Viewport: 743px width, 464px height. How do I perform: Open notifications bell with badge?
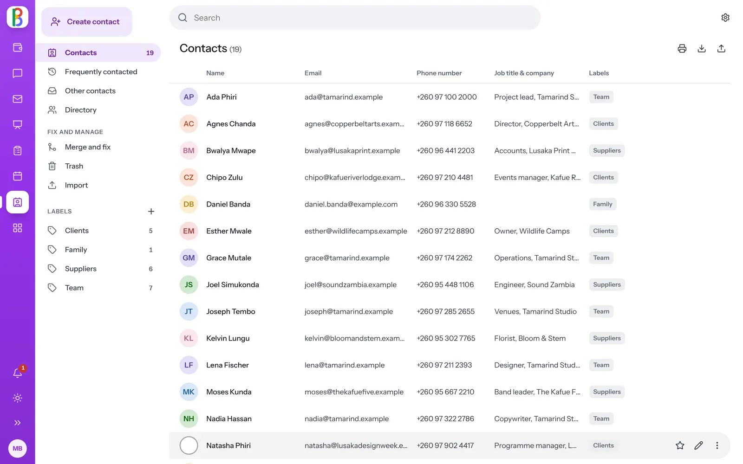(x=17, y=373)
